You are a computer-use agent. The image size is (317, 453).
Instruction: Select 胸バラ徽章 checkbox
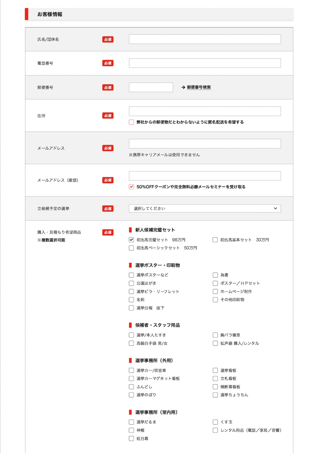click(x=215, y=335)
